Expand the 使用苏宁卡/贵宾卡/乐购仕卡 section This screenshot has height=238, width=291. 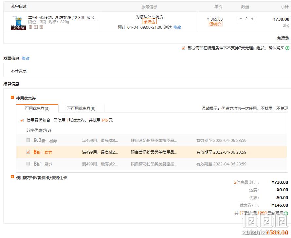(x=12, y=177)
